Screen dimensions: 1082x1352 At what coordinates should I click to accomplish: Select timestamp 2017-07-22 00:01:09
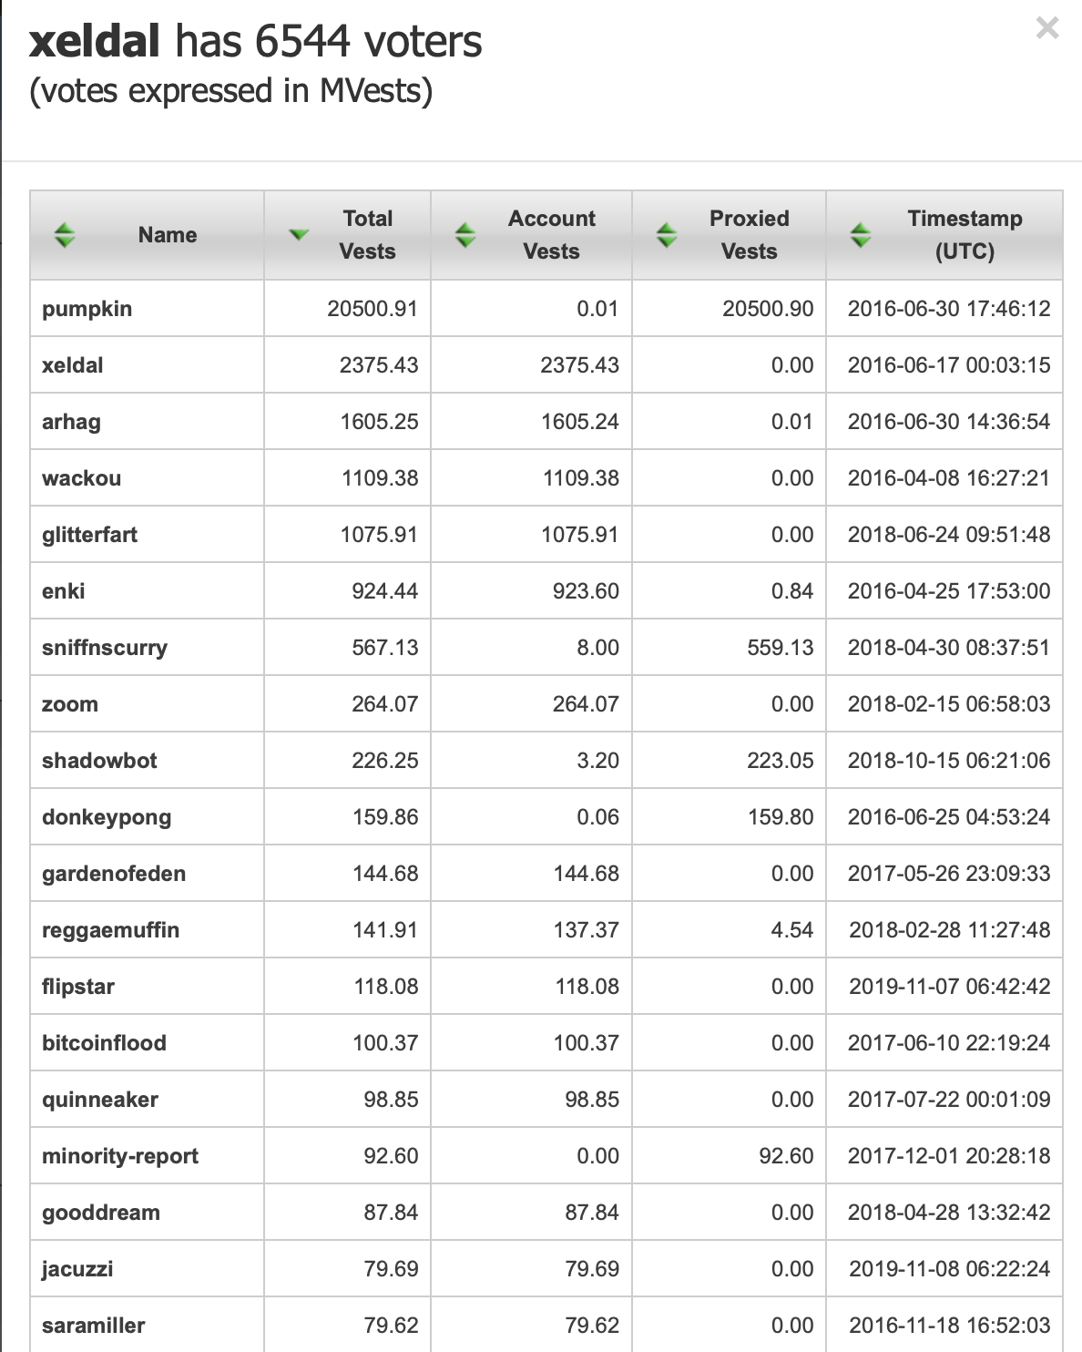coord(949,1100)
